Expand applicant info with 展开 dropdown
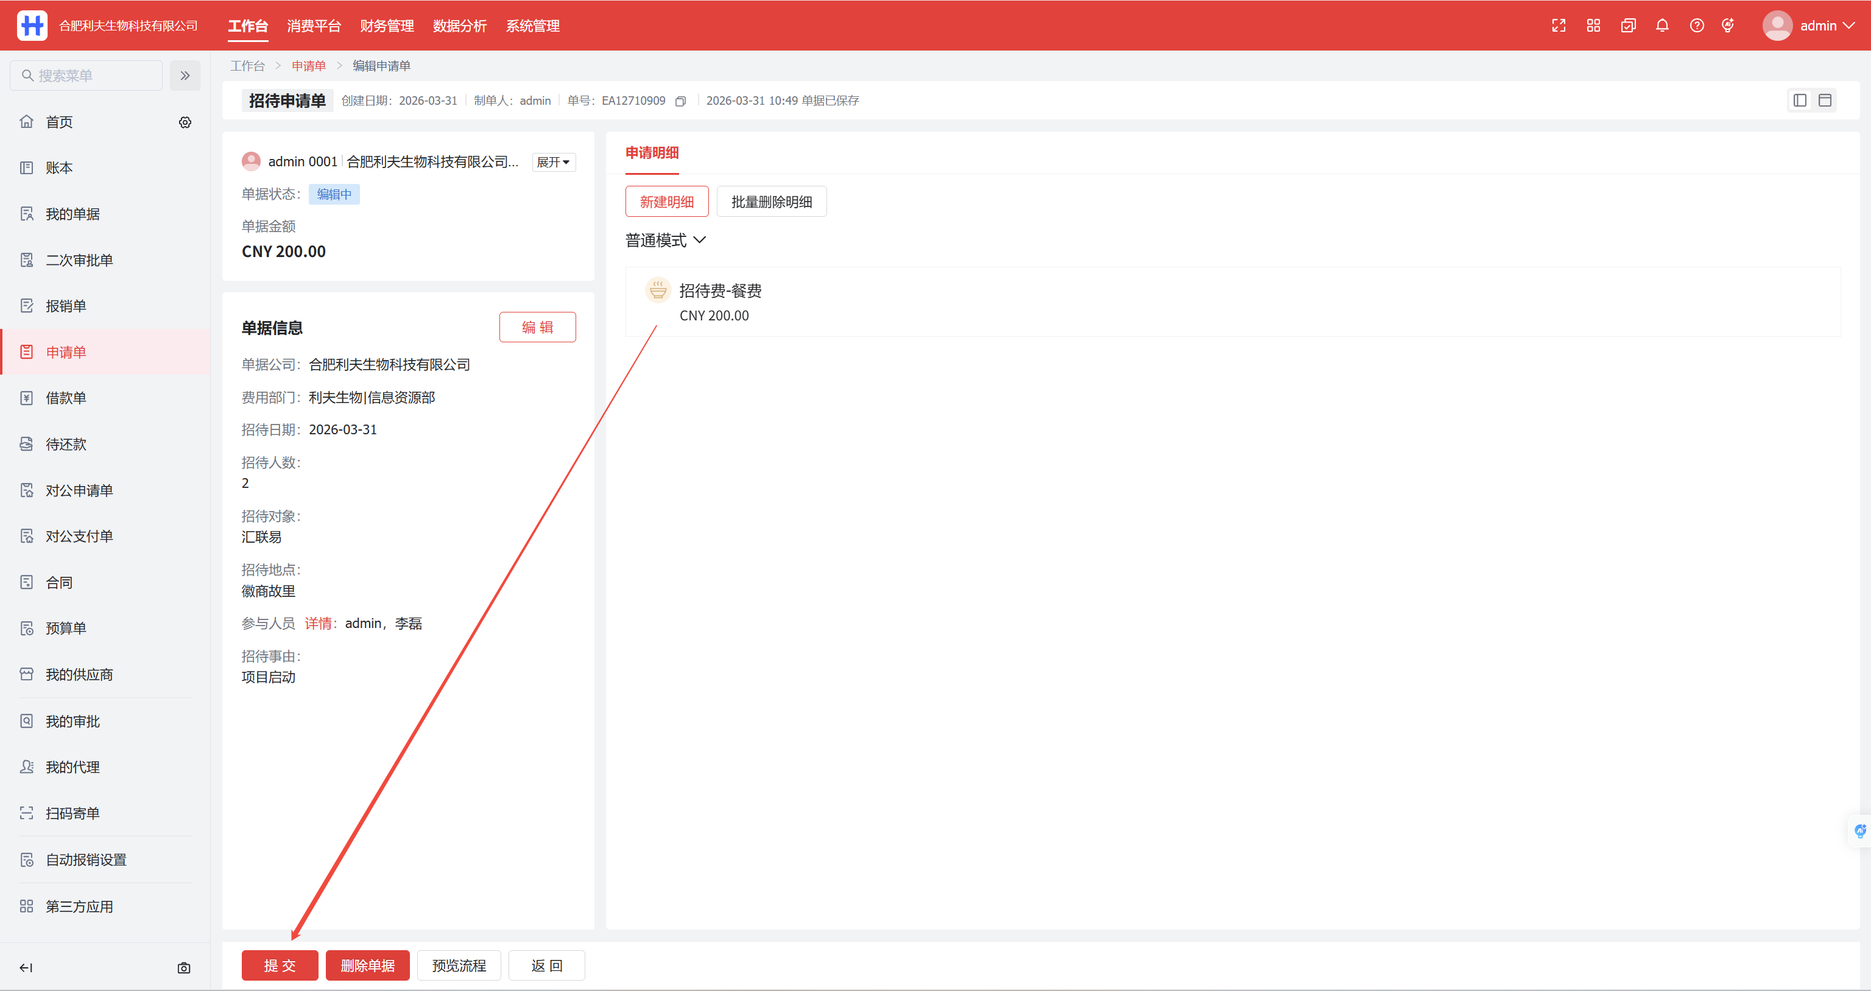1871x991 pixels. (553, 162)
